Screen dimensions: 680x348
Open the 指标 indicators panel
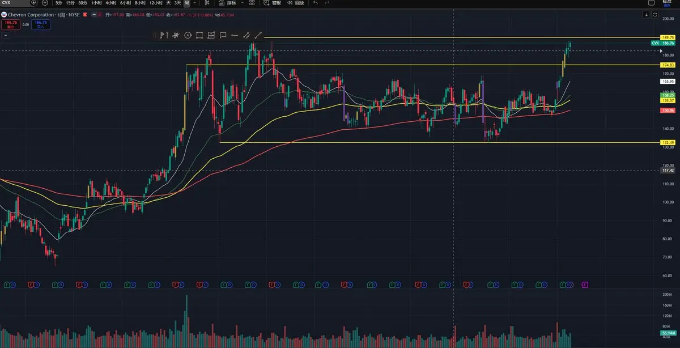pyautogui.click(x=227, y=3)
